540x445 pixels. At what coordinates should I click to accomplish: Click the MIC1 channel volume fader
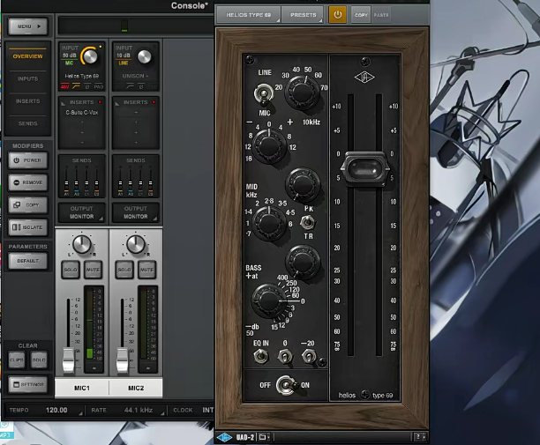68,360
